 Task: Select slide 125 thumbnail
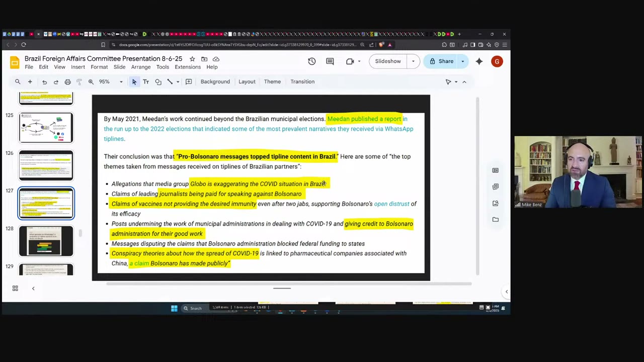(x=46, y=128)
